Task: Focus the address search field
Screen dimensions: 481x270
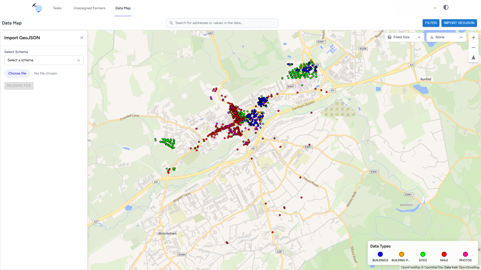Action: pos(225,23)
